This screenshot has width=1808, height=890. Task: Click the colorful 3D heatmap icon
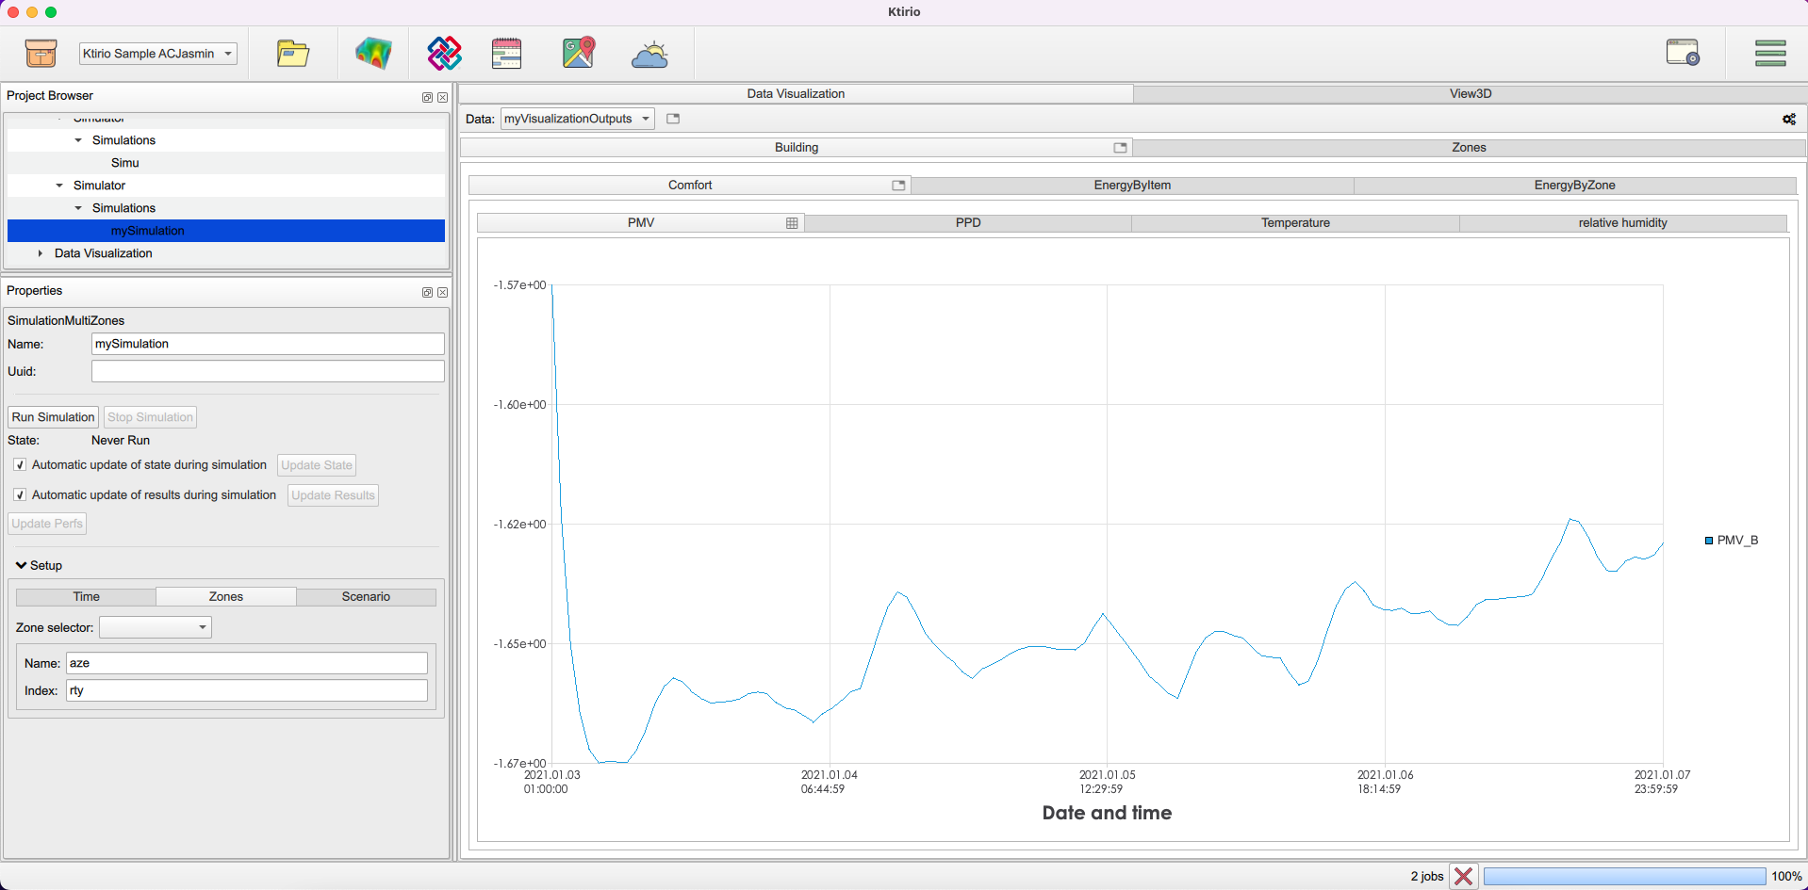373,54
